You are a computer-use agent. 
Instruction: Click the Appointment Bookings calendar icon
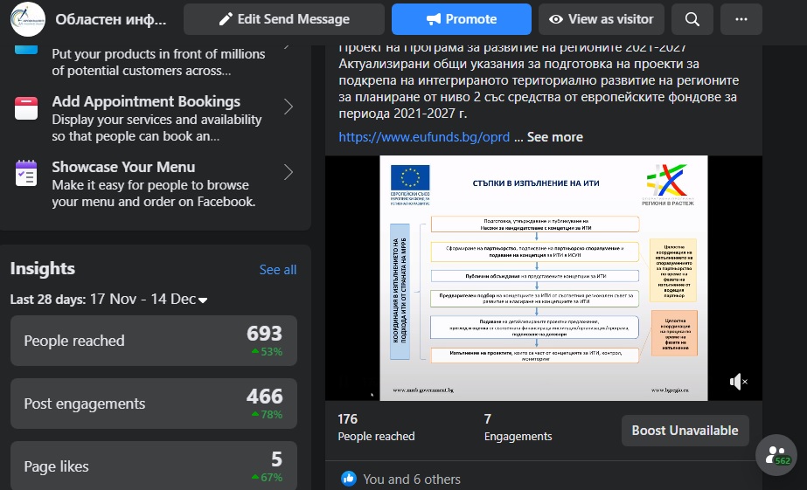point(26,108)
